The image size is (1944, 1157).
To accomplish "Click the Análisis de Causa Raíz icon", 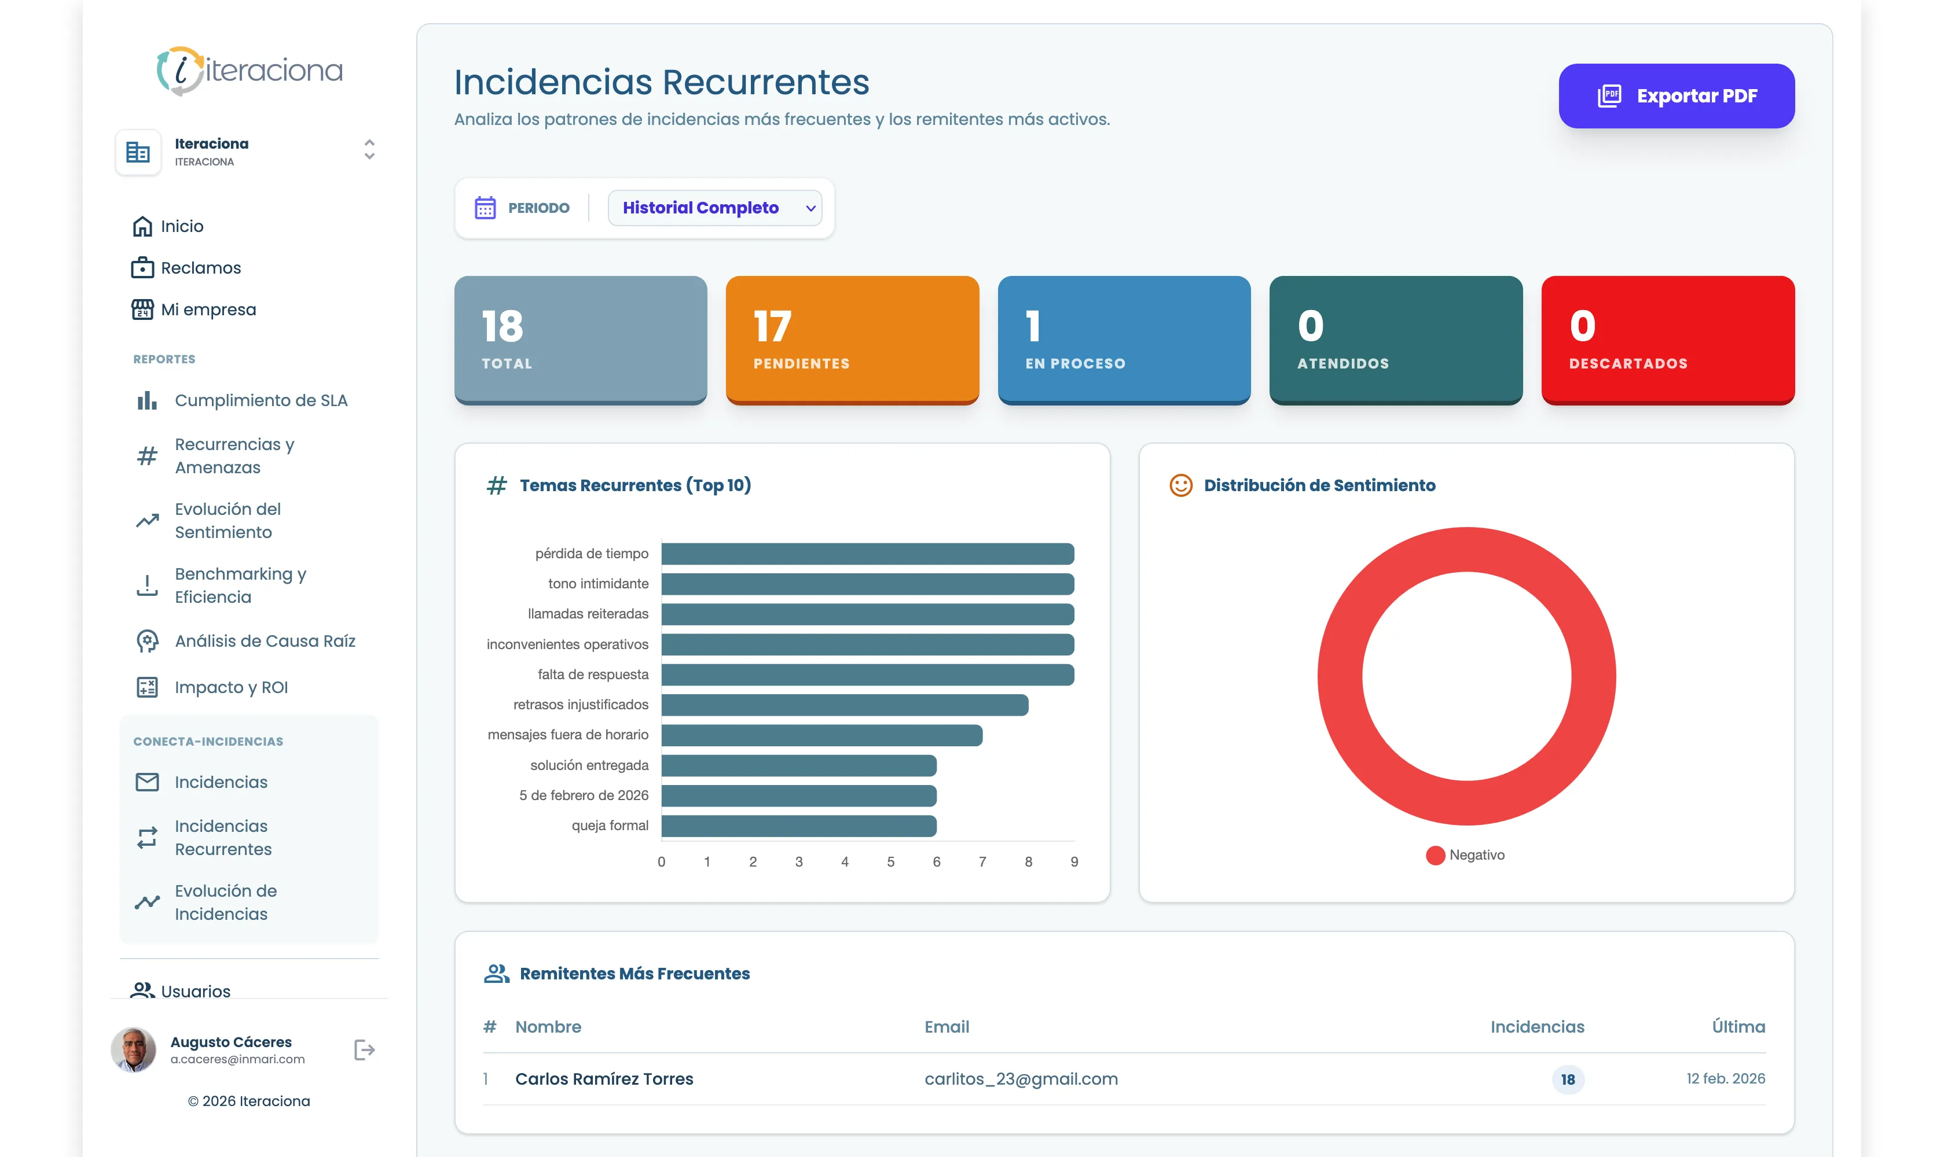I will tap(146, 640).
